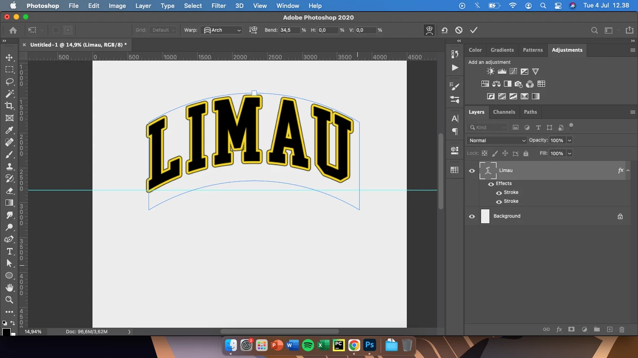The width and height of the screenshot is (638, 358).
Task: Change the warp orientation
Action: click(x=253, y=30)
